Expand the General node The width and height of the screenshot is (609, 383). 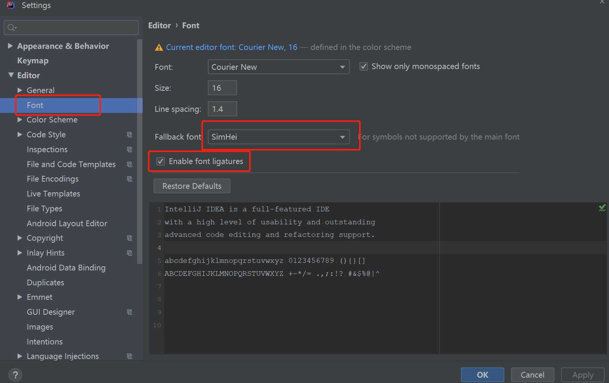point(20,90)
